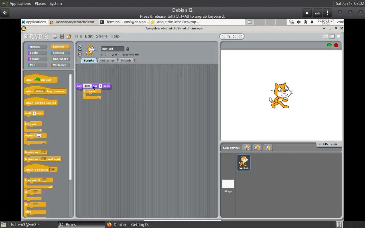The height and width of the screenshot is (228, 365).
Task: Click the guest notification bell icon
Action: [312, 22]
